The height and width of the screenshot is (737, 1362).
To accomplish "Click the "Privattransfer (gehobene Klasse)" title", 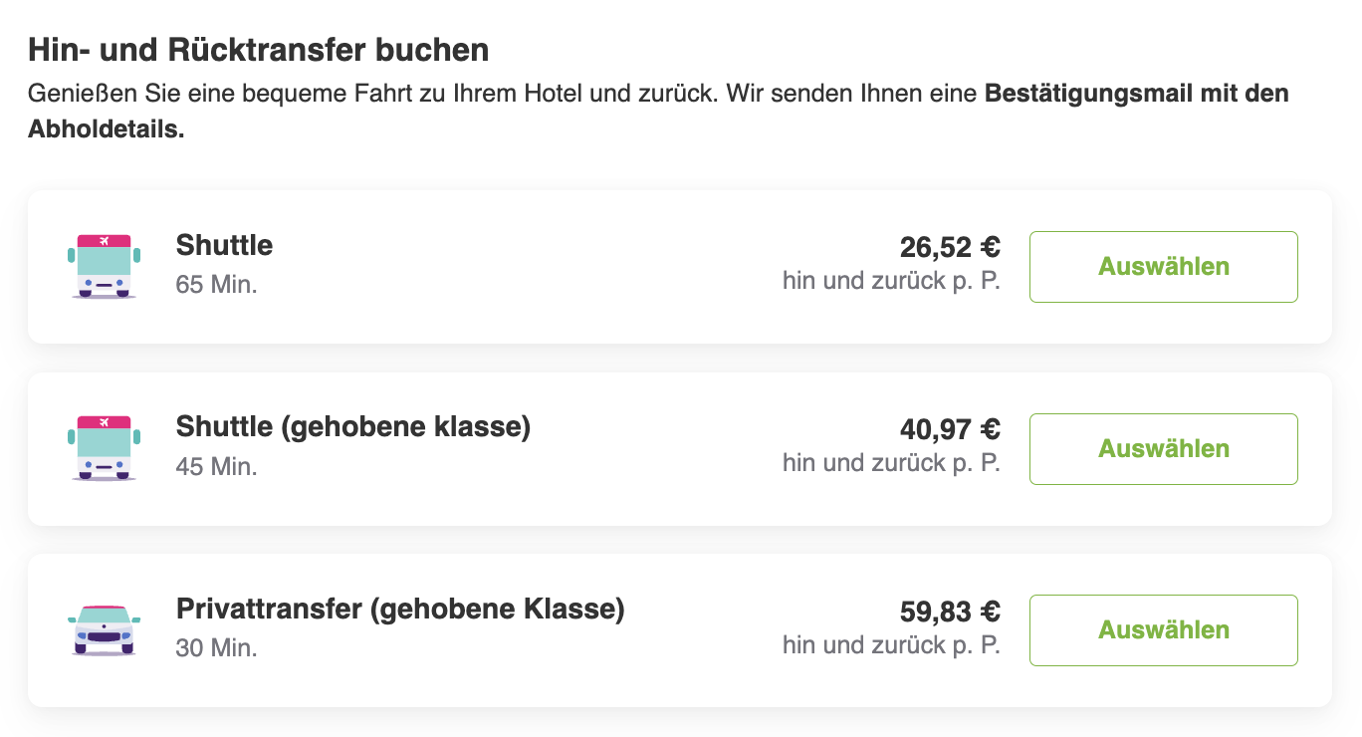I will coord(400,609).
